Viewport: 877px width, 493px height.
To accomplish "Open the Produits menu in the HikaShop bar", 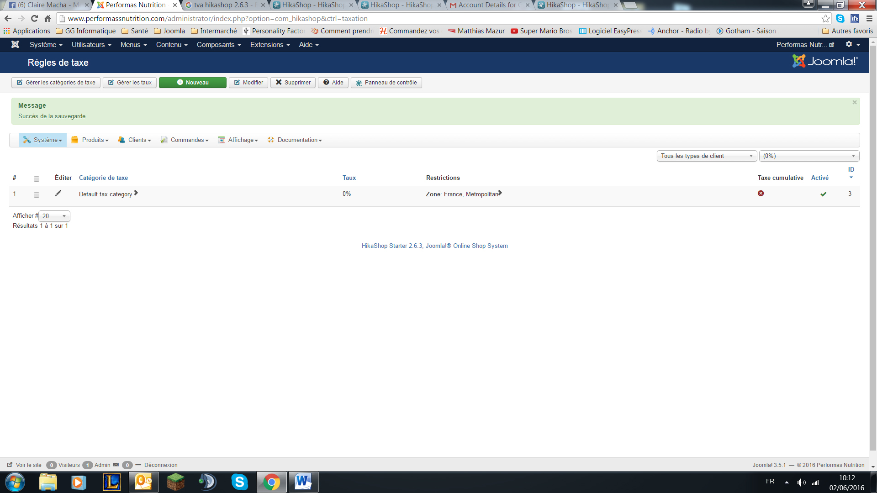I will coord(90,140).
